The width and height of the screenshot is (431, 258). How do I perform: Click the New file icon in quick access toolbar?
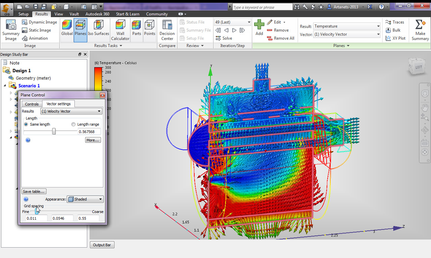tap(19, 7)
